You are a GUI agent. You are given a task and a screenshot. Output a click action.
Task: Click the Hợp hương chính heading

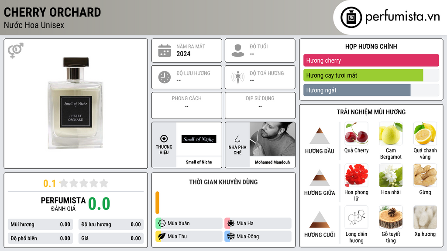tap(371, 46)
